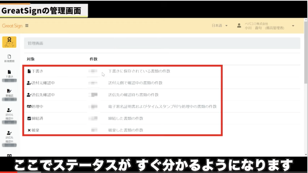Image resolution: width=308 pixels, height=173 pixels.
Task: Open 新規書類 in the sidebar
Action: click(9, 58)
